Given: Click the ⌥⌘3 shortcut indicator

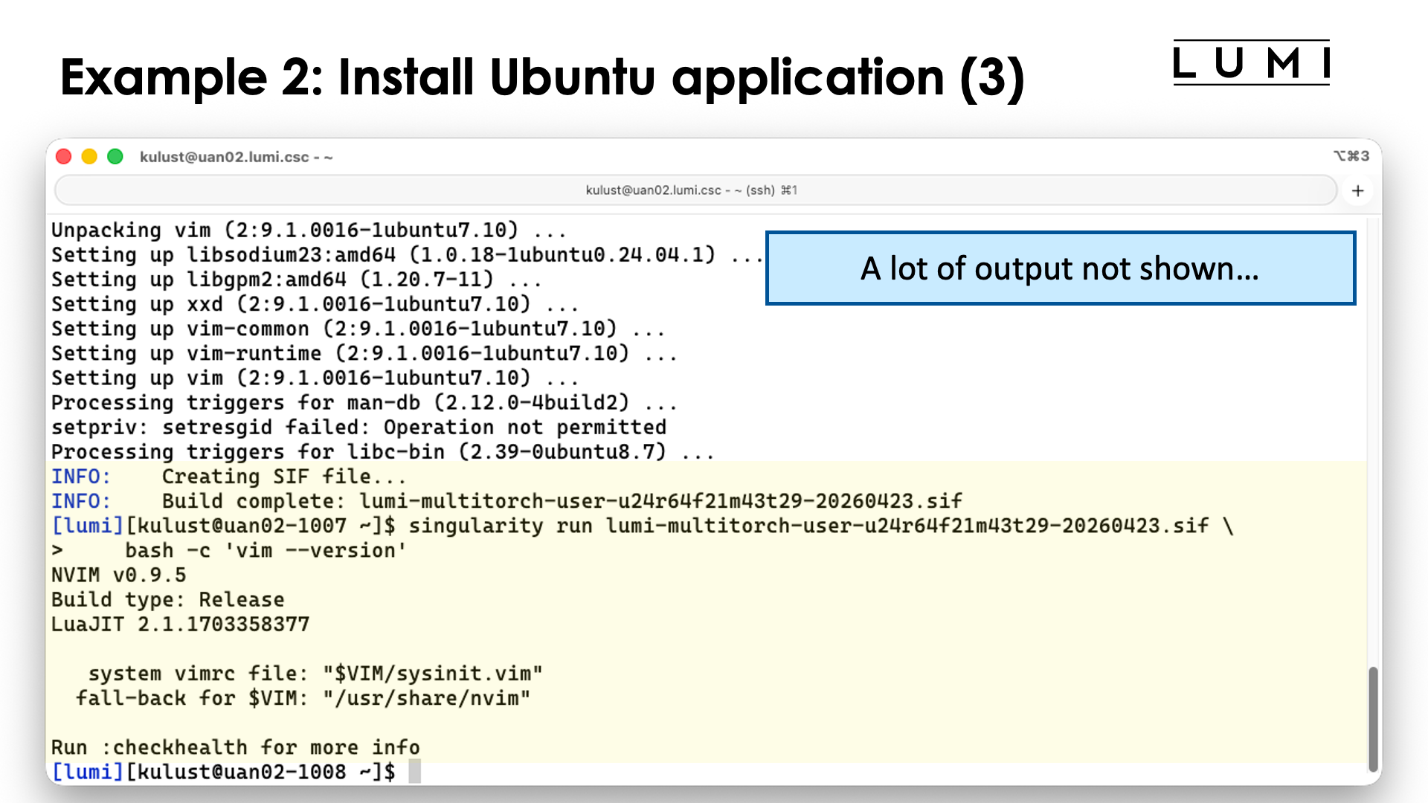Looking at the screenshot, I should pos(1353,156).
